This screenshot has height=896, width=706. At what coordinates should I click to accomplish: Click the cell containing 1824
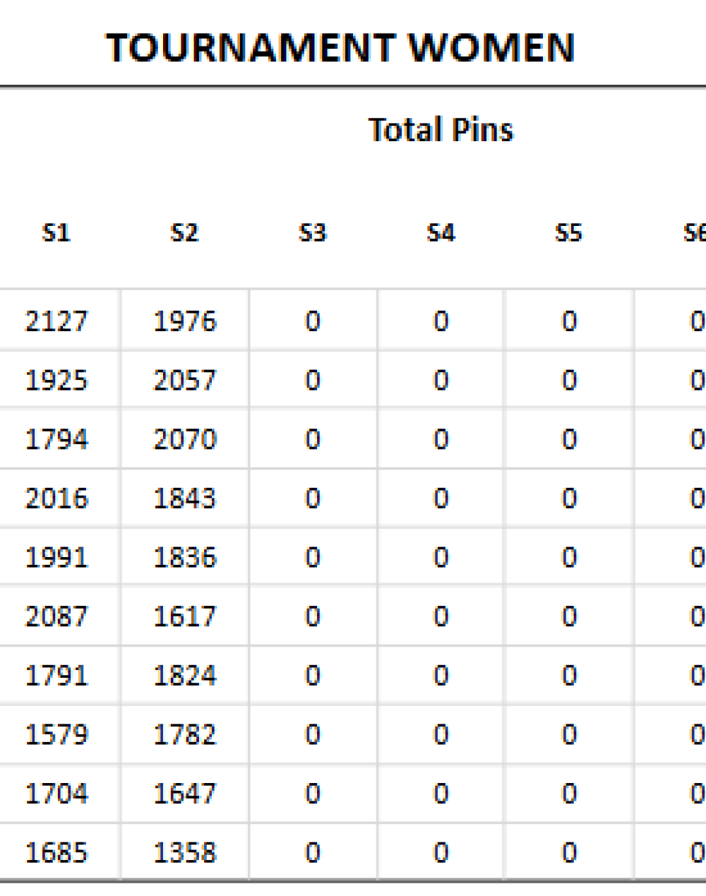pos(184,676)
